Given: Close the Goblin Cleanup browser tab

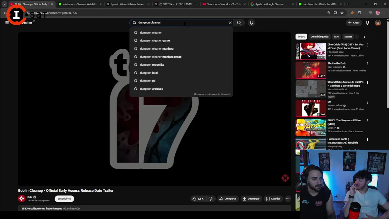Looking at the screenshot, I should 52,4.
